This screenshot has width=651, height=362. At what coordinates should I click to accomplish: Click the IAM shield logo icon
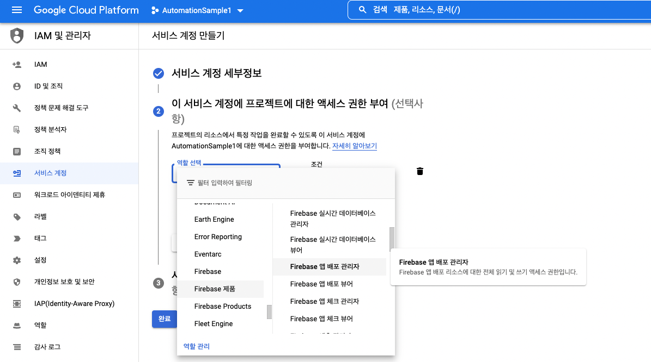tap(16, 36)
